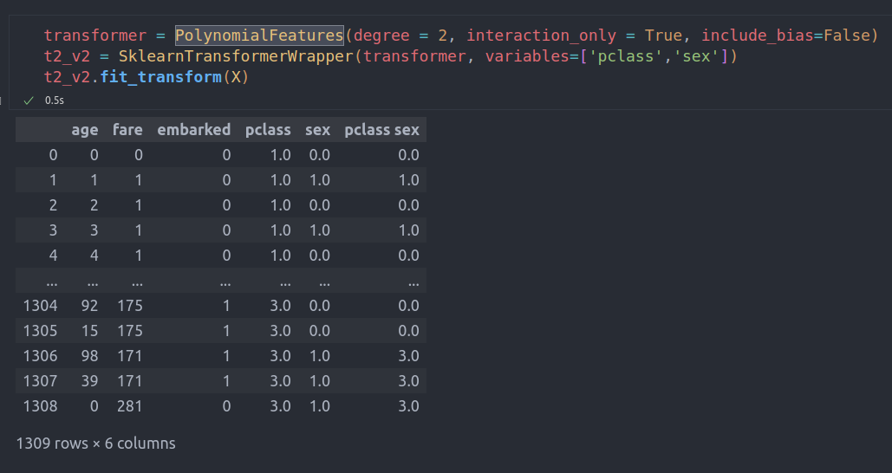Click SklearnTransformerWrapper in the code
The image size is (892, 473).
click(x=236, y=56)
